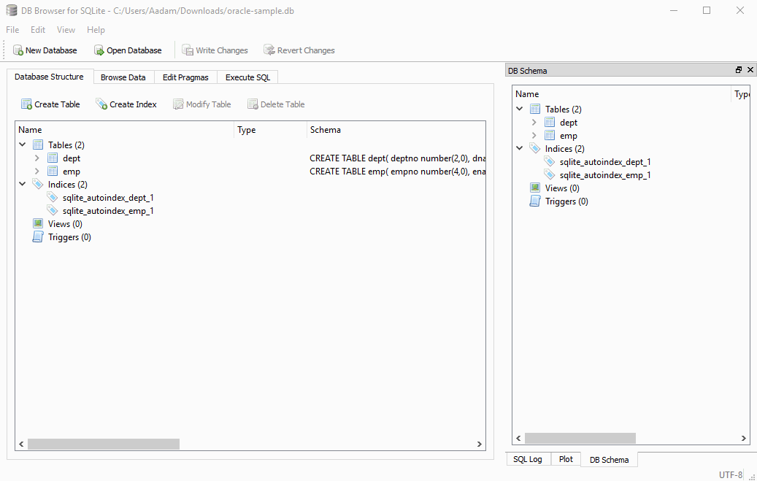Open the View menu
Viewport: 757px width, 481px height.
click(66, 29)
